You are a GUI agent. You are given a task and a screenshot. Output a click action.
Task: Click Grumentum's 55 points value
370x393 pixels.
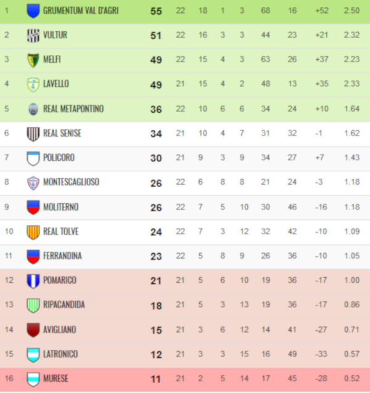point(156,11)
